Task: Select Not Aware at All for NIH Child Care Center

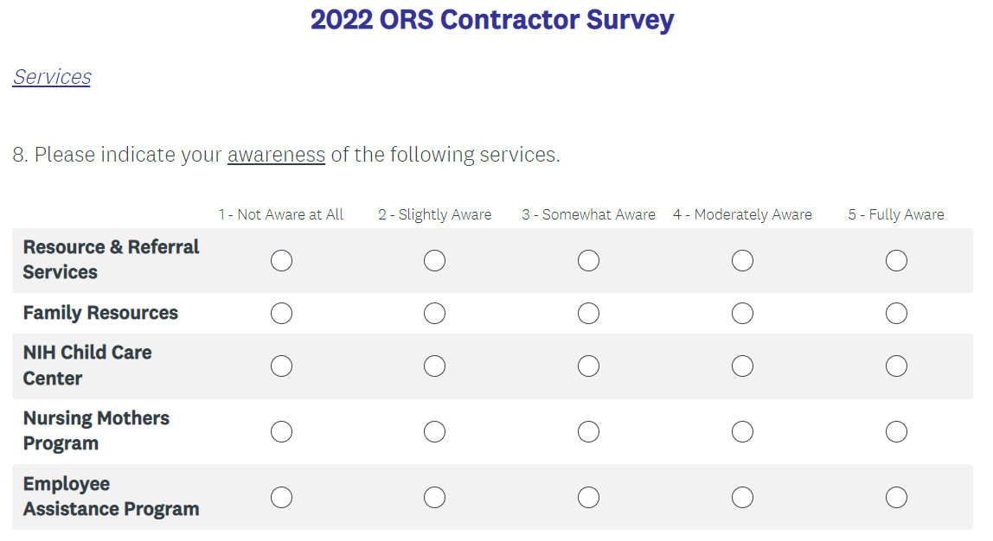Action: pos(281,366)
